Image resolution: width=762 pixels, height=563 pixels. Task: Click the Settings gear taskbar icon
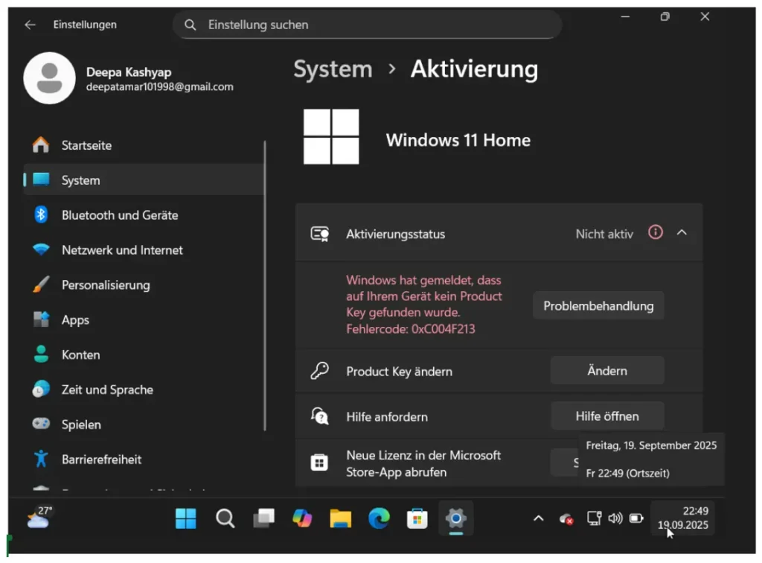point(456,518)
